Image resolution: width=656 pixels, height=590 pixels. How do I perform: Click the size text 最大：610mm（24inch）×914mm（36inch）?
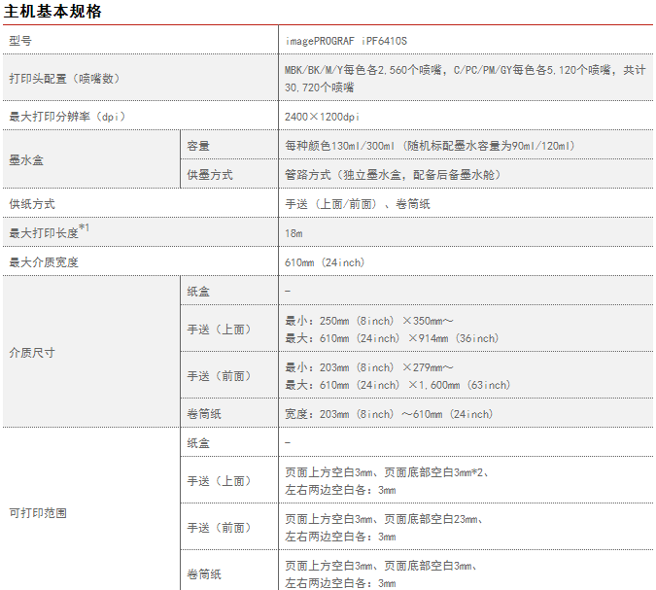(x=392, y=338)
